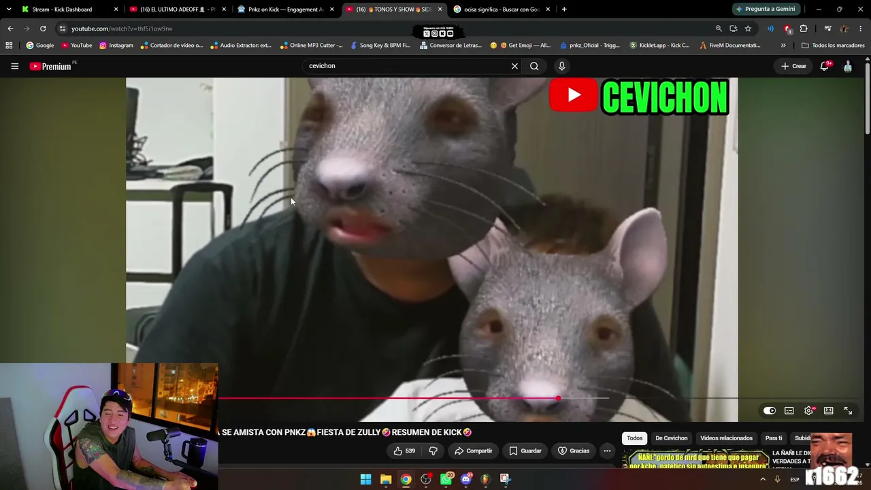Open the Todos los marcadores folder

833,46
